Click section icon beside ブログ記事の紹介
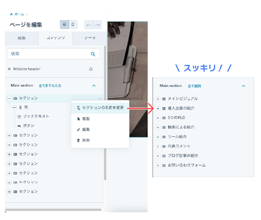The width and height of the screenshot is (261, 220). [164, 156]
